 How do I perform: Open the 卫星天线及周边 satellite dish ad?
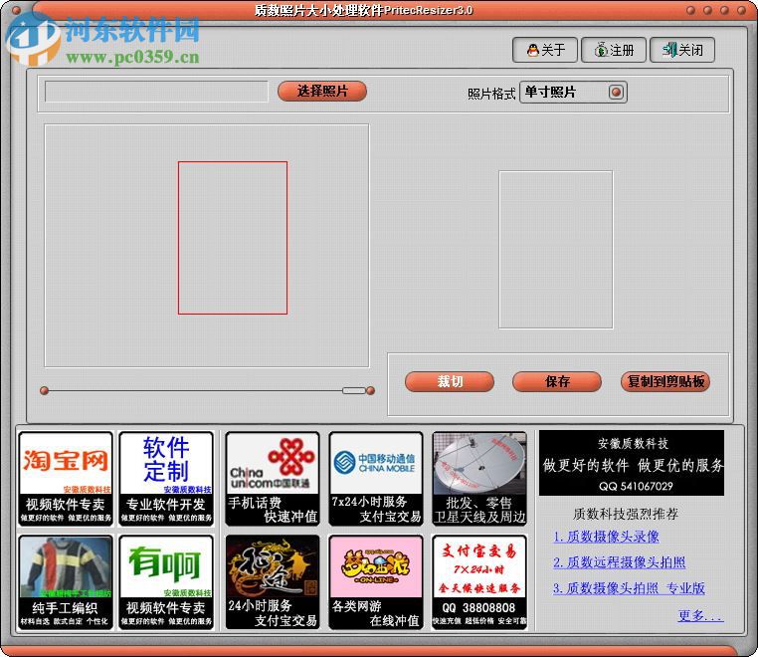tap(479, 479)
